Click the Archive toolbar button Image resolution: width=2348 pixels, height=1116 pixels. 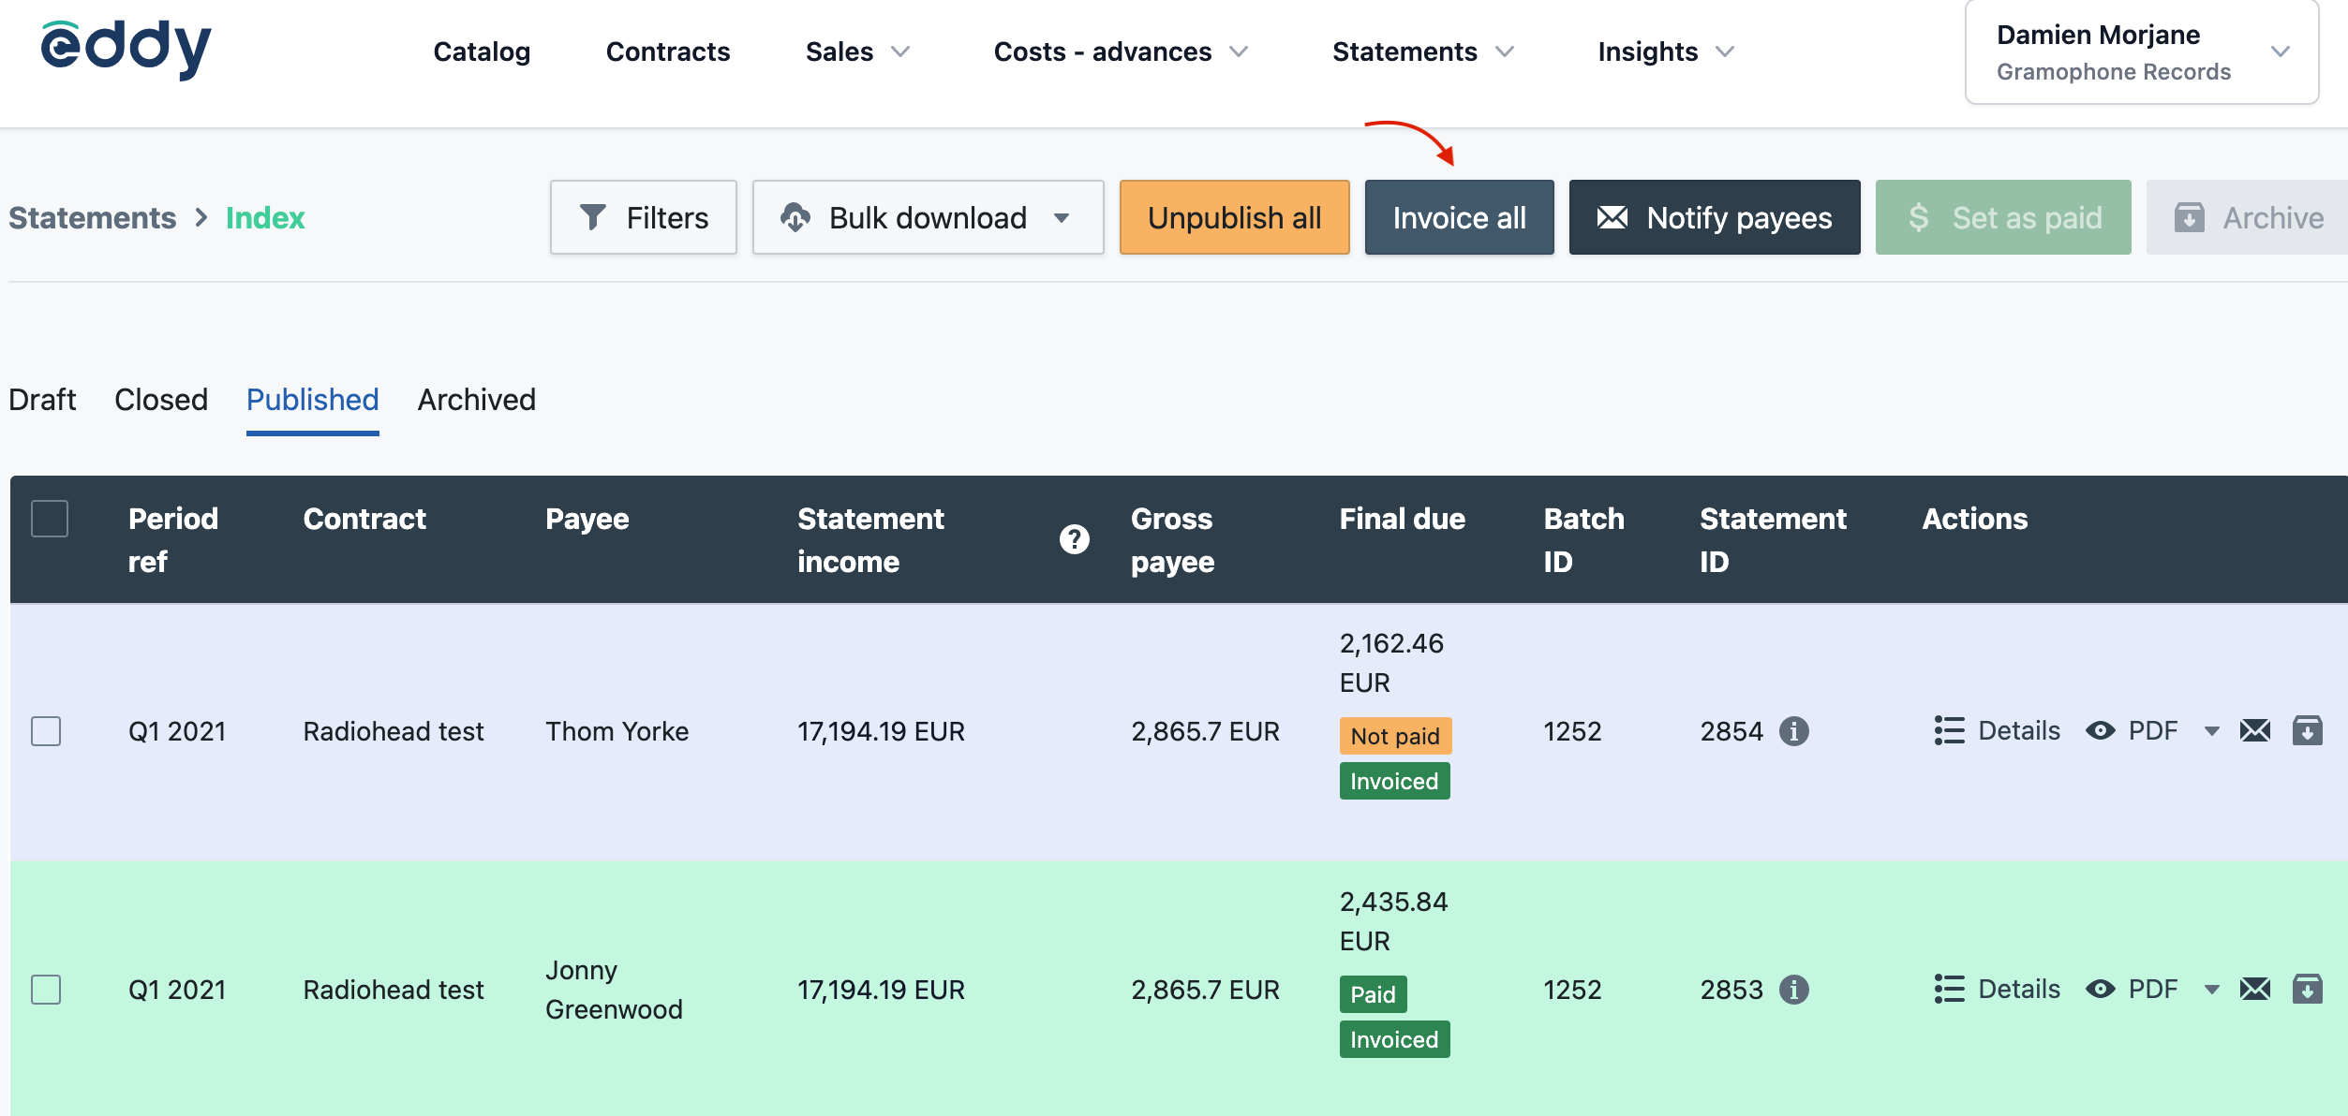(x=2249, y=217)
